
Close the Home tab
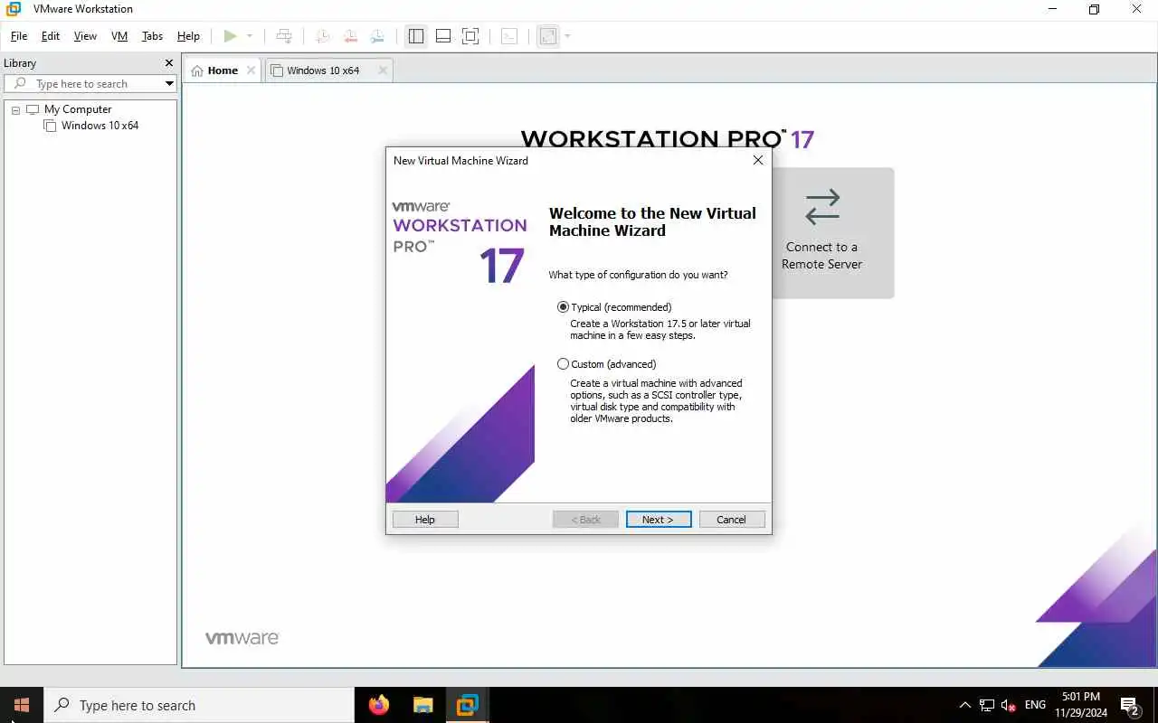pyautogui.click(x=252, y=70)
